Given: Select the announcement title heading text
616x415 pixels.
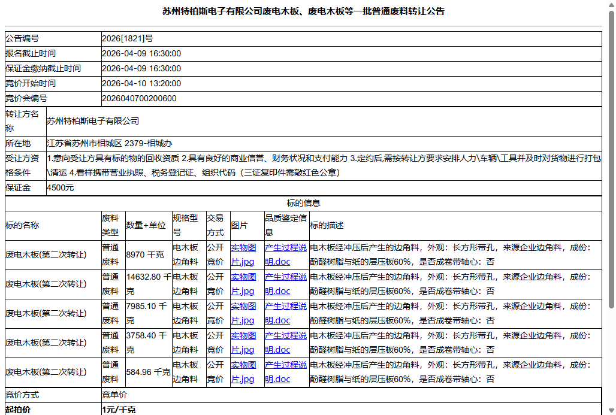Looking at the screenshot, I should pyautogui.click(x=303, y=11).
